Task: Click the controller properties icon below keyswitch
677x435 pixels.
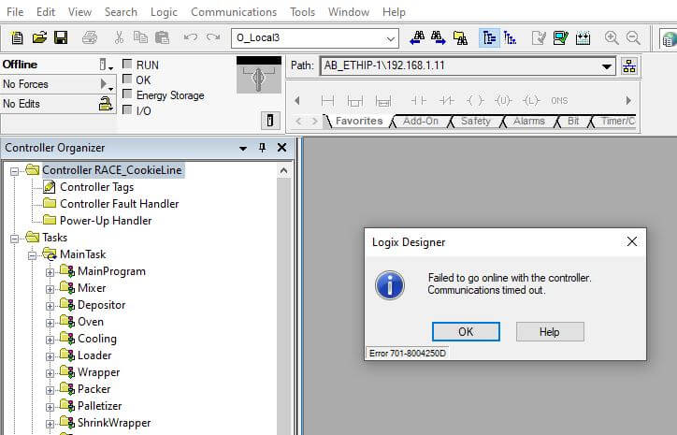Action: click(270, 120)
